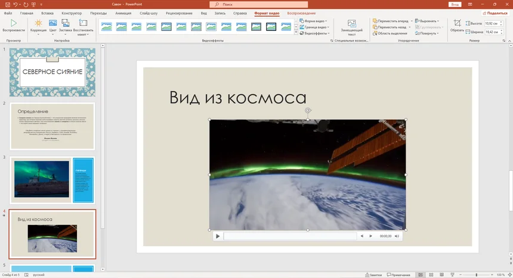The height and width of the screenshot is (278, 513).
Task: Open ribbon display options icon in title bar
Action: coord(470,5)
